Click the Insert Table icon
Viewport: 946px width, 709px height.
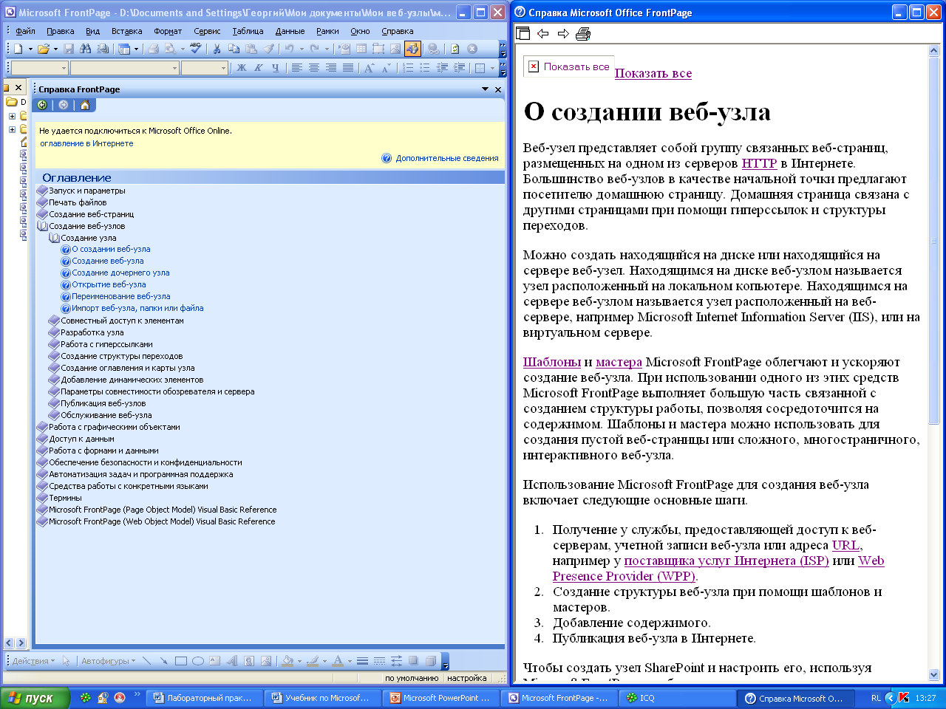point(361,49)
